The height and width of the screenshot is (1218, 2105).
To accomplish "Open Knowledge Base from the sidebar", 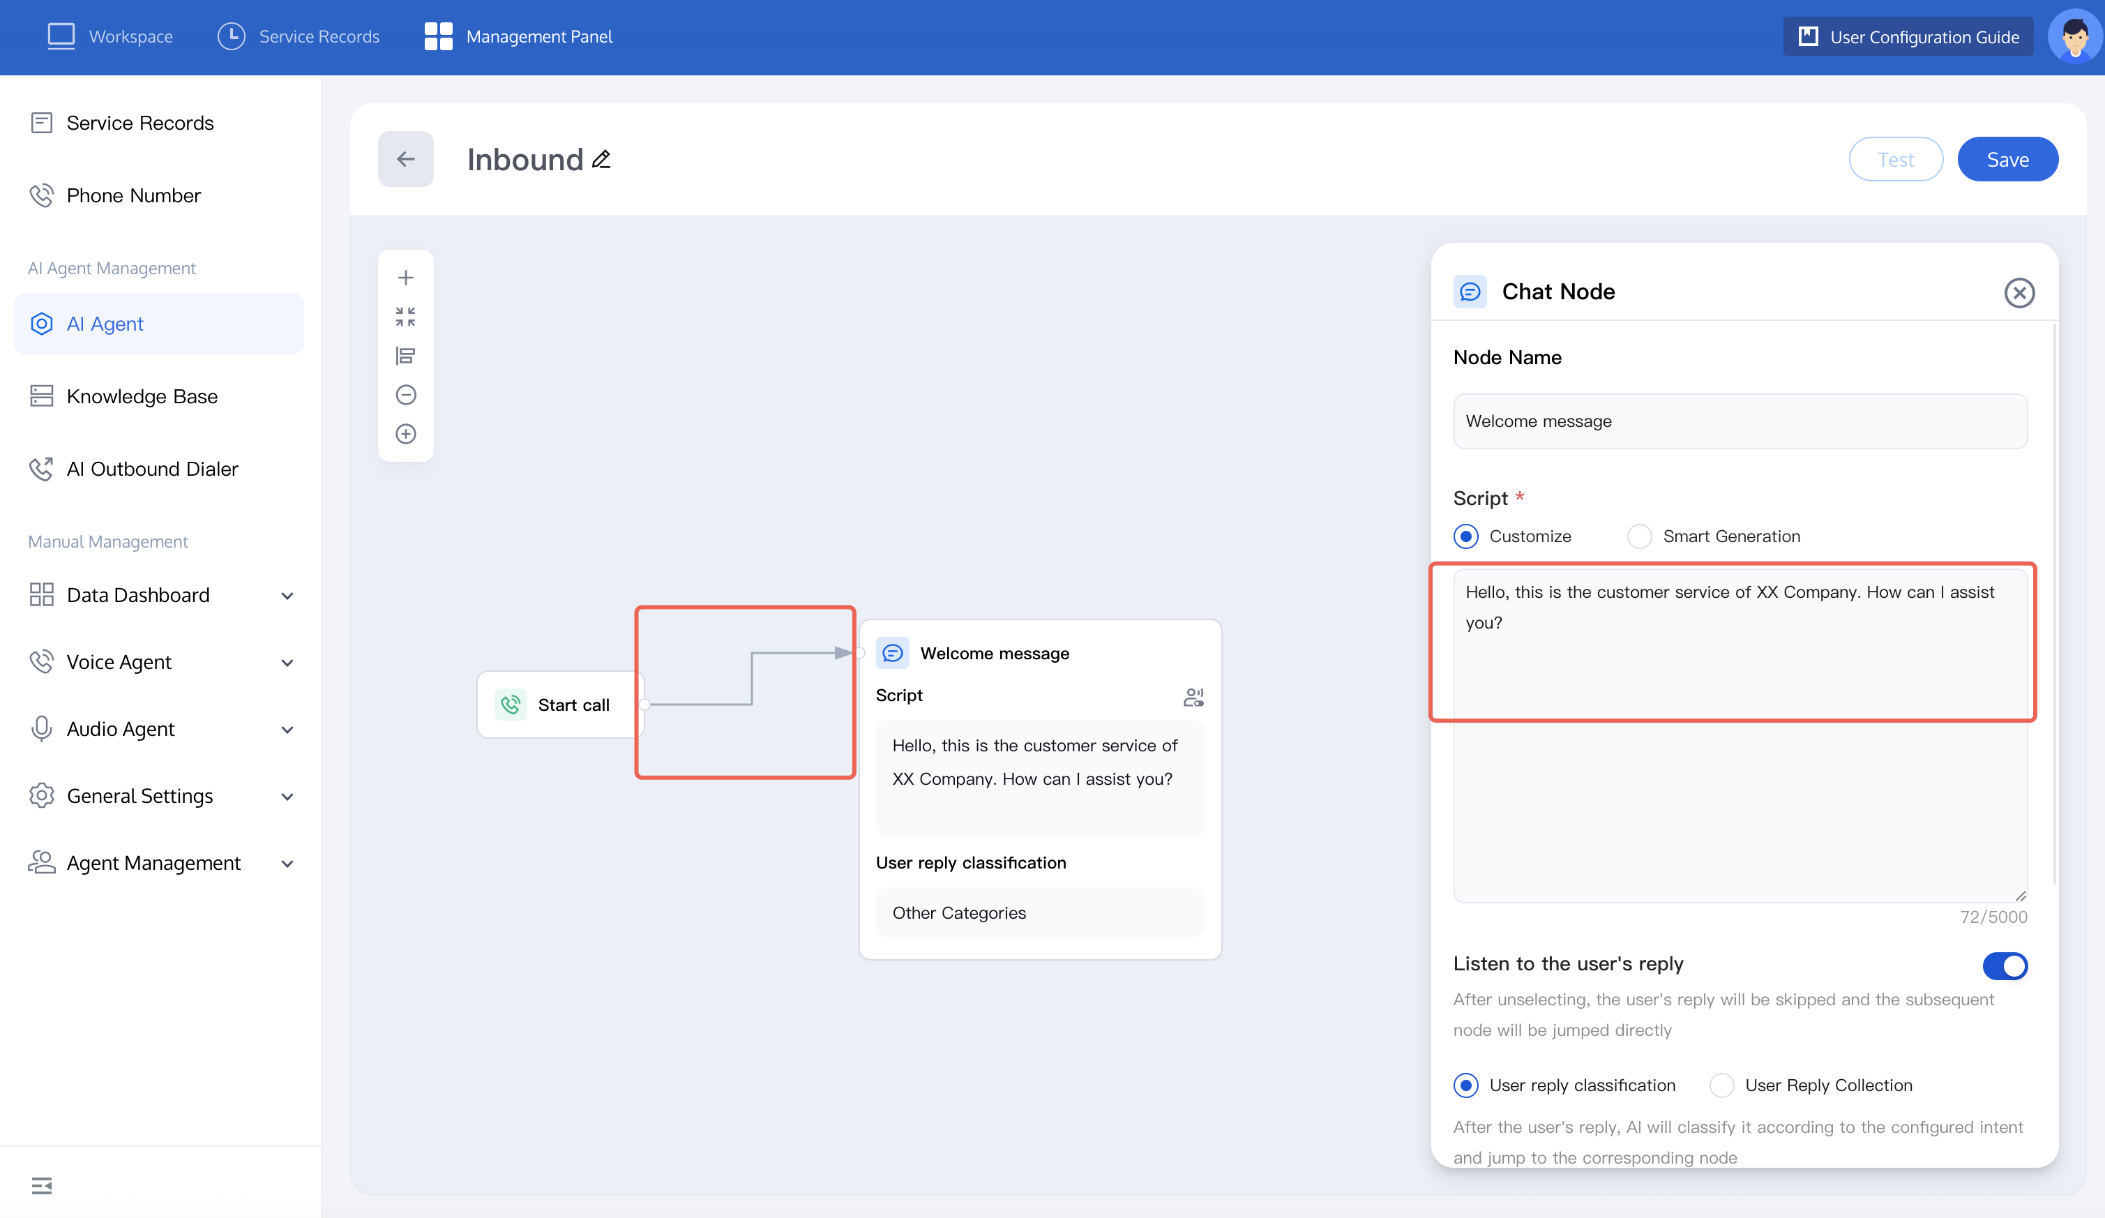I will 141,396.
